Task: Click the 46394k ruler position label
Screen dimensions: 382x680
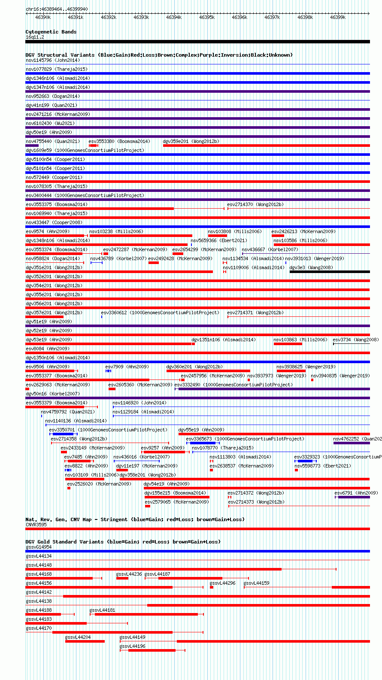Action: (x=174, y=17)
